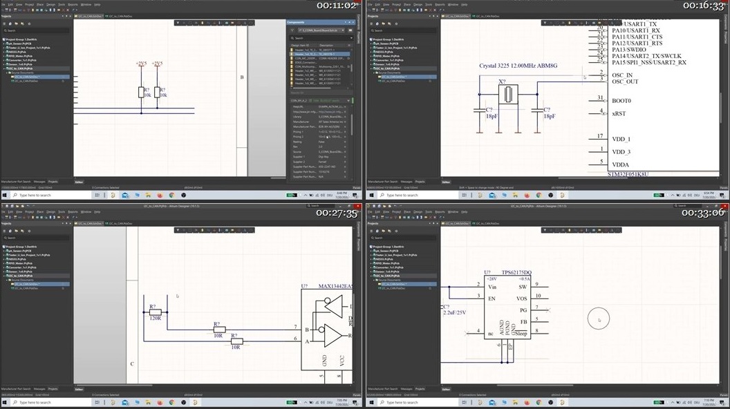This screenshot has width=730, height=409.
Task: In the 00:16:33 frame, click the active bar filter icon
Action: [545, 23]
